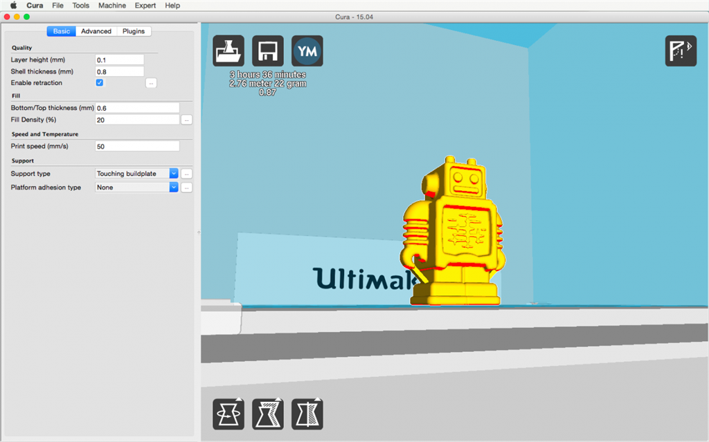Click the YM YouMagine share icon

[307, 51]
